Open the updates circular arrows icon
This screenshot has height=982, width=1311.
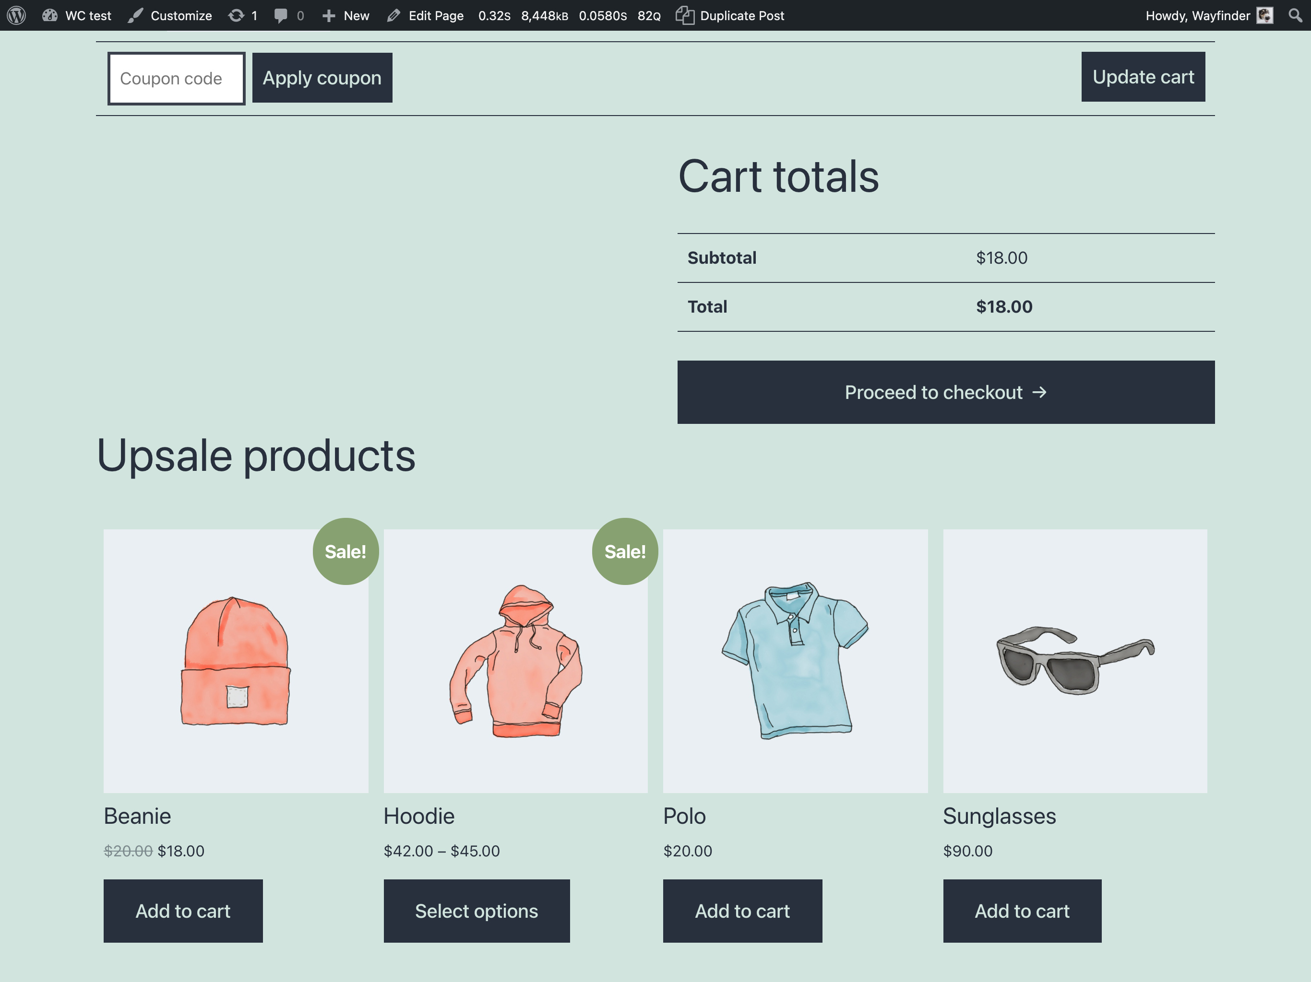pos(236,15)
